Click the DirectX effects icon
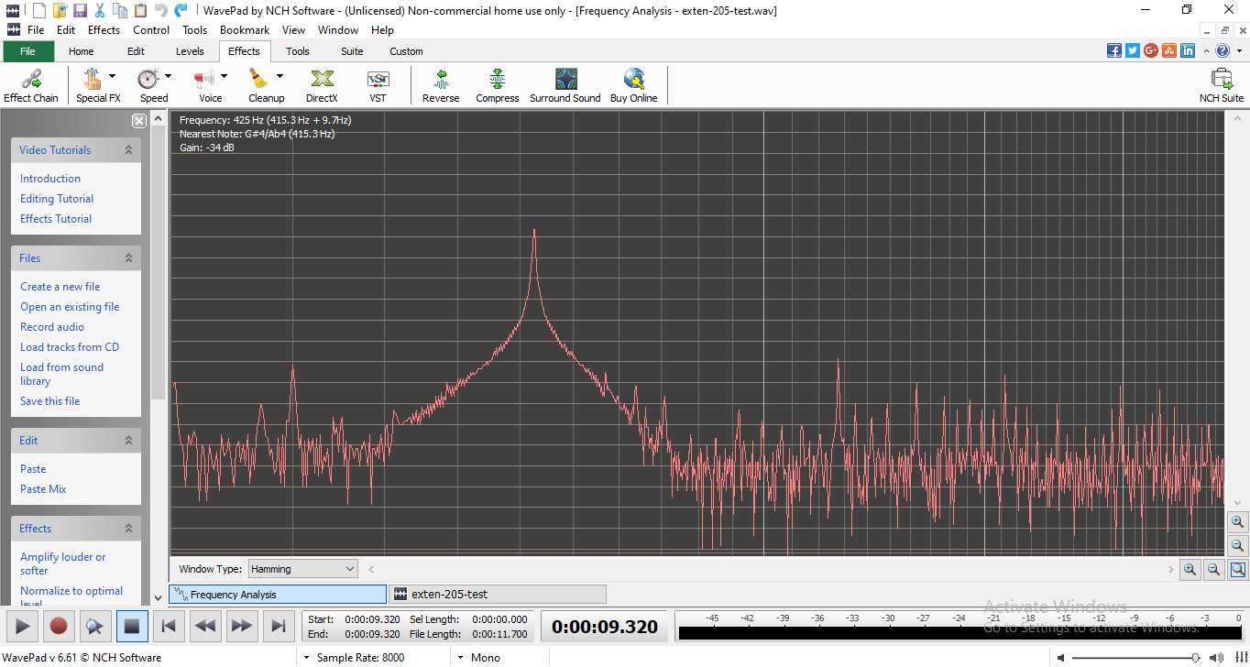 point(322,85)
